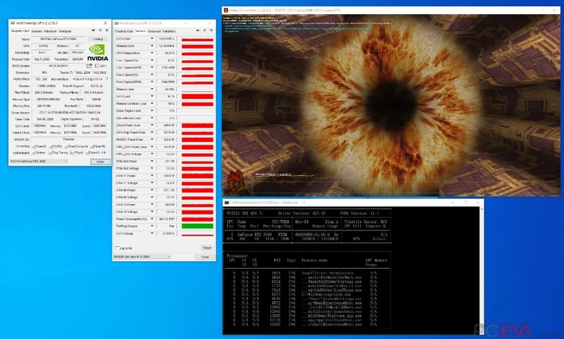Click the GPU-Z Graphics Card window title icon
Viewport: 564px width, 339px height.
pyautogui.click(x=13, y=23)
